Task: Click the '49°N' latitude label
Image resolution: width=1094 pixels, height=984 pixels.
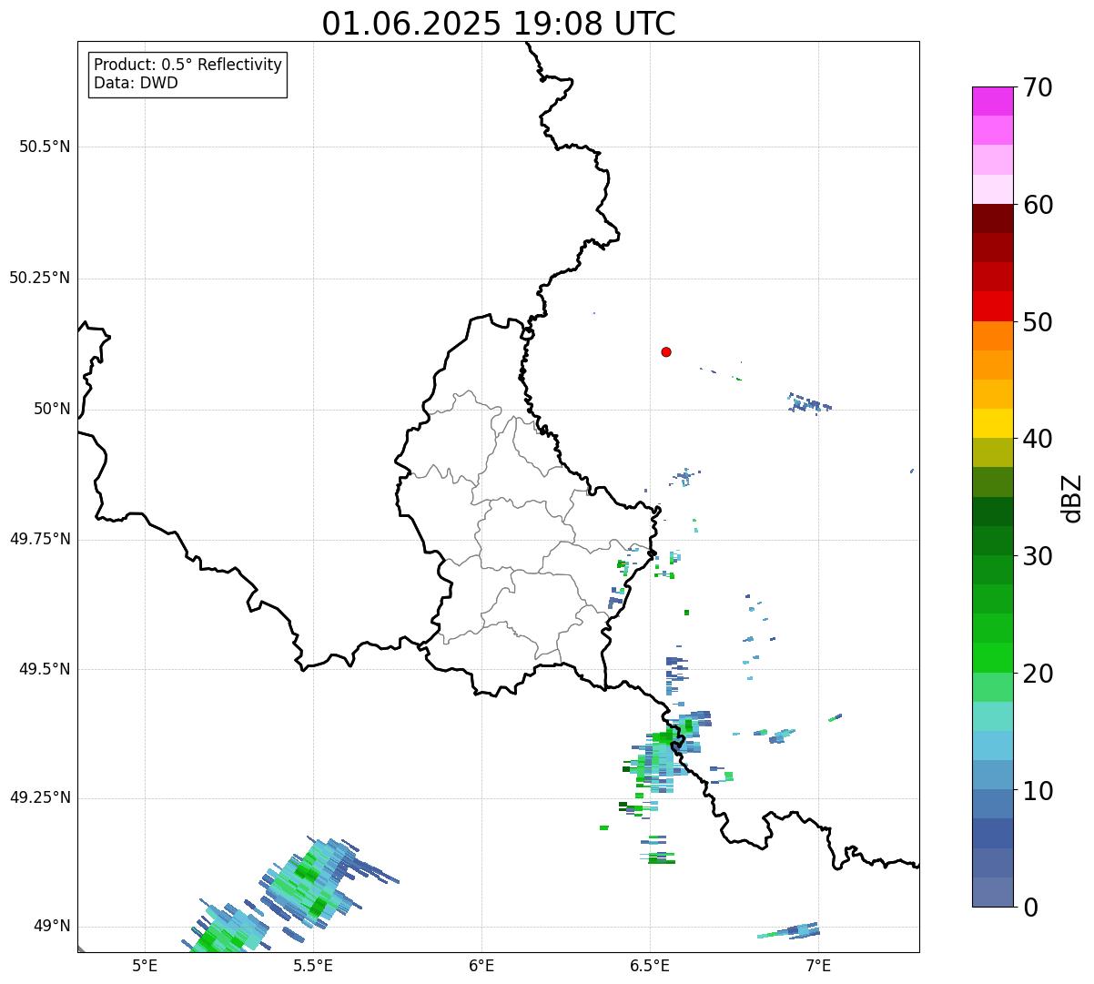Action: (x=52, y=927)
